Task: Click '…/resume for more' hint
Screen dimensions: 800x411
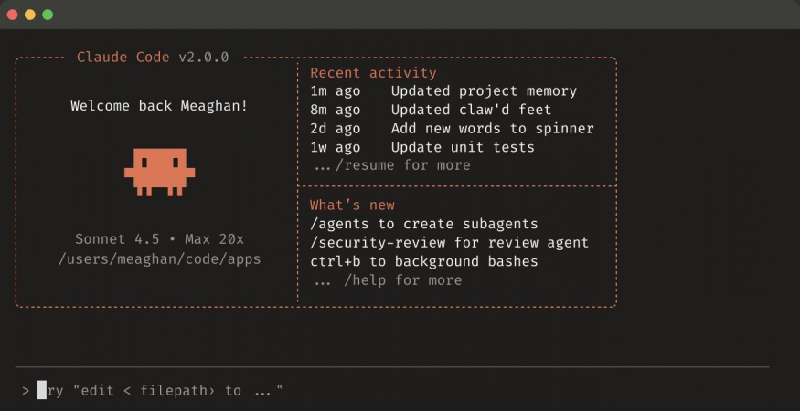Action: click(x=392, y=165)
